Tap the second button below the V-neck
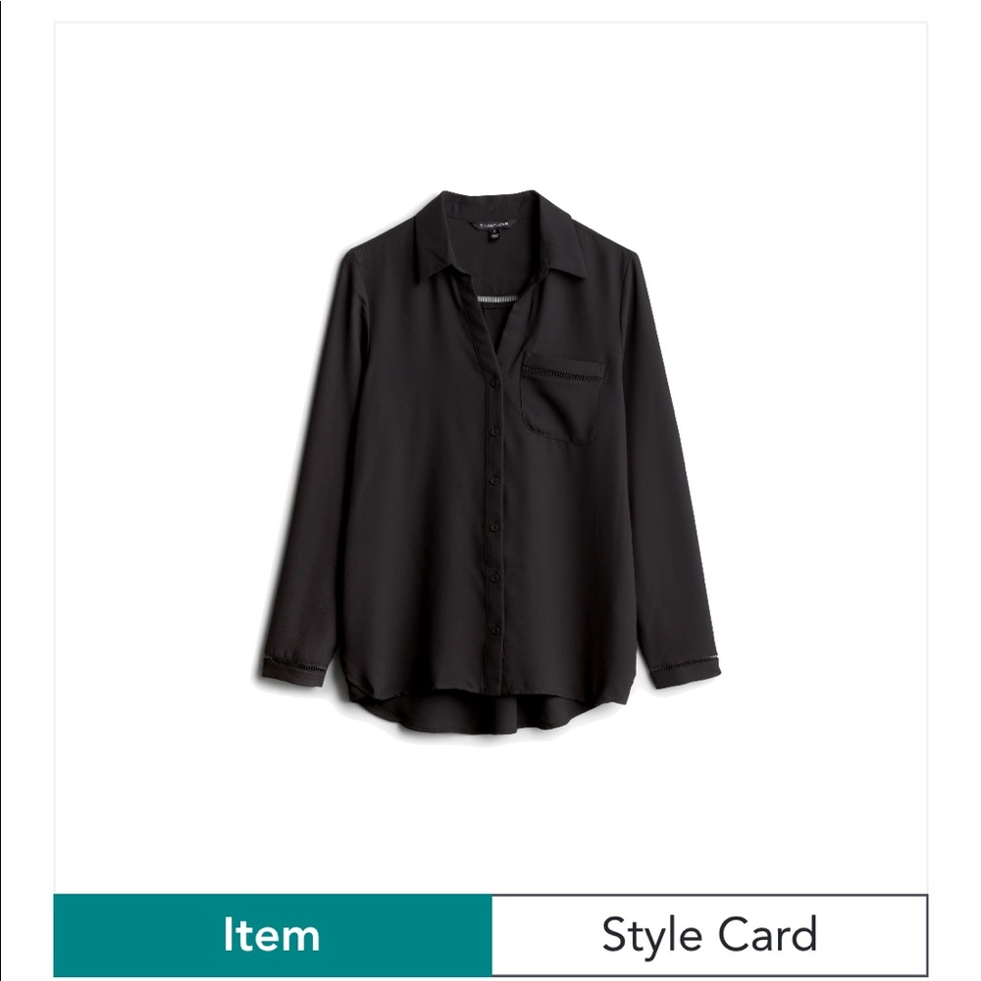 494,432
